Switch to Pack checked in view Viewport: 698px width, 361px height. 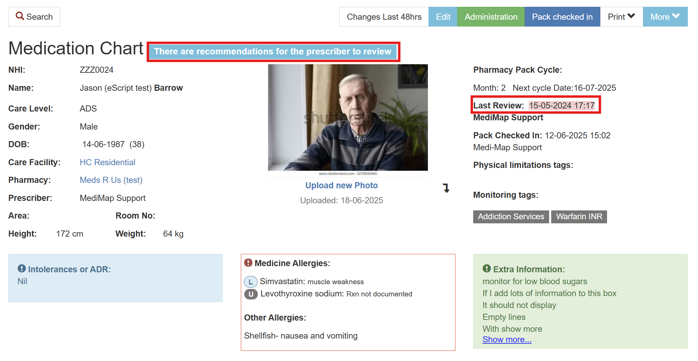click(x=562, y=16)
